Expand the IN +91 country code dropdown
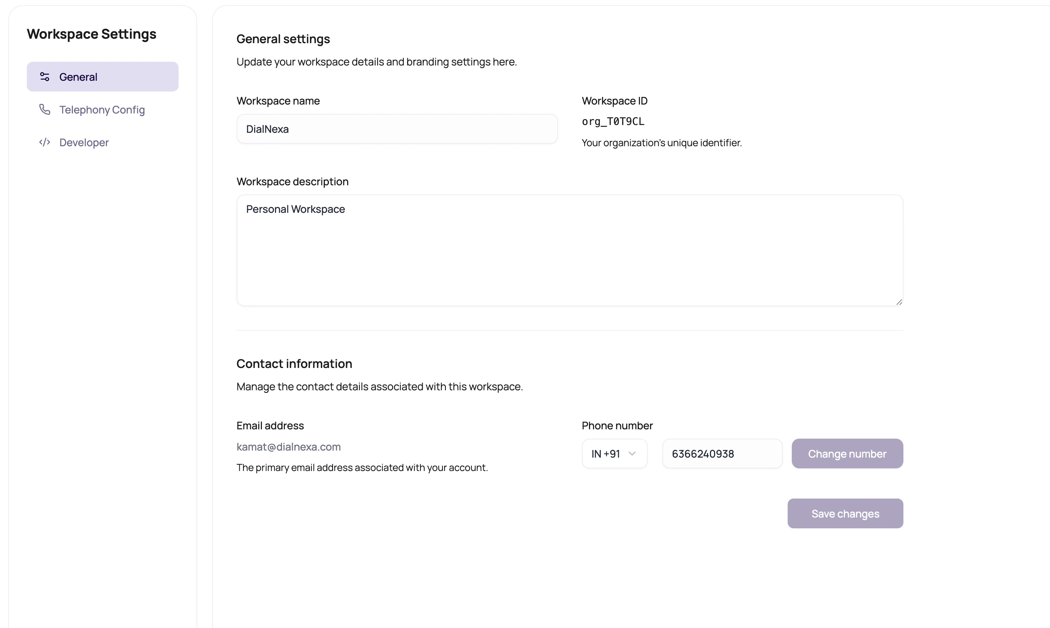The height and width of the screenshot is (628, 1050). pyautogui.click(x=615, y=454)
